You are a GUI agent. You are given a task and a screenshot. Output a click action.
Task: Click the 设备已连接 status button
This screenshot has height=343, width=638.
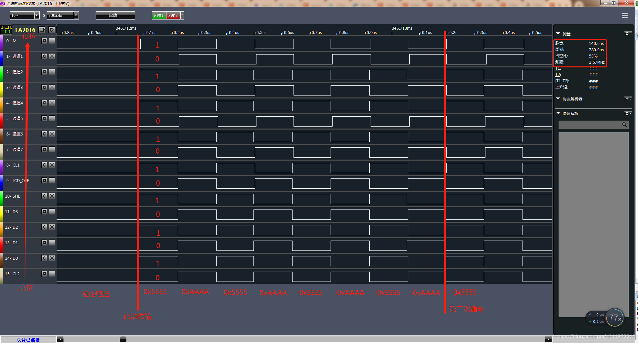point(28,340)
